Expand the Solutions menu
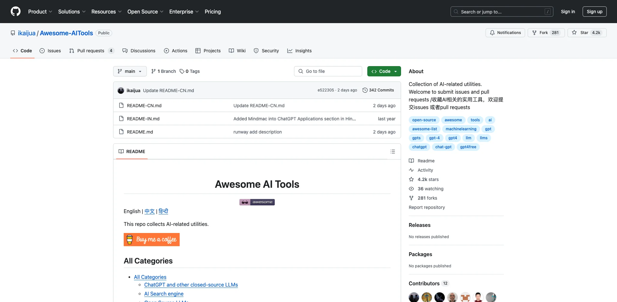The image size is (617, 302). tap(72, 12)
